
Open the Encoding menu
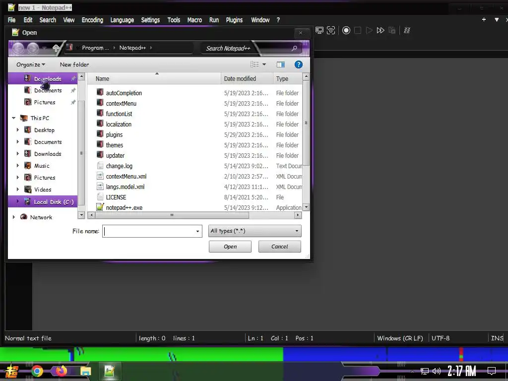coord(92,20)
